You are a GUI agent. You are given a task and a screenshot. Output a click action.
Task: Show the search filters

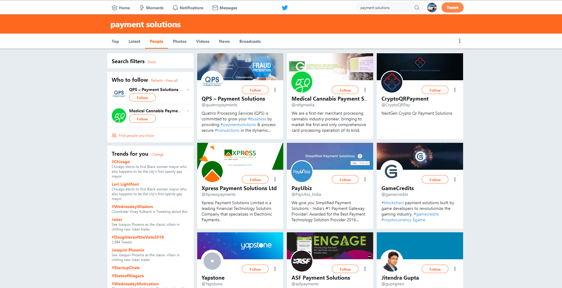[152, 62]
